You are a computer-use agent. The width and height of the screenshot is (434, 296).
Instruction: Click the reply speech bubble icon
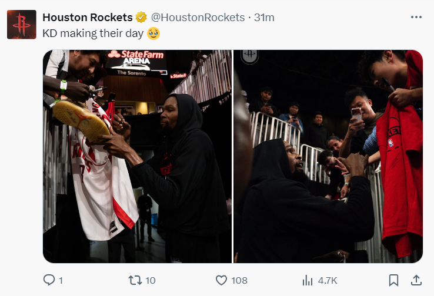[x=49, y=280]
